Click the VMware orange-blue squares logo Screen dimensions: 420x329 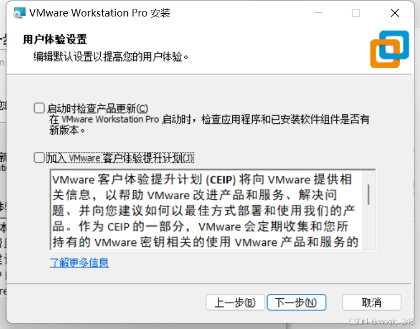pyautogui.click(x=390, y=50)
